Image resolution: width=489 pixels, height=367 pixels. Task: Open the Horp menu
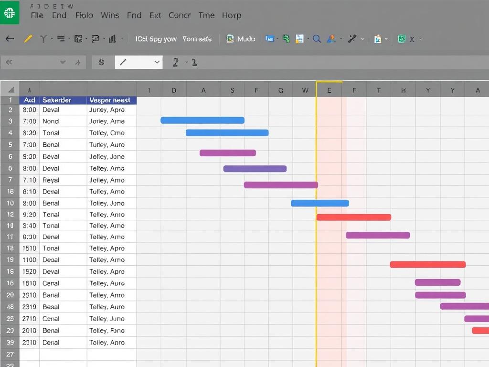pyautogui.click(x=232, y=15)
